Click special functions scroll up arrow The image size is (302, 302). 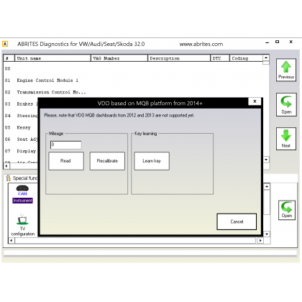pyautogui.click(x=267, y=186)
